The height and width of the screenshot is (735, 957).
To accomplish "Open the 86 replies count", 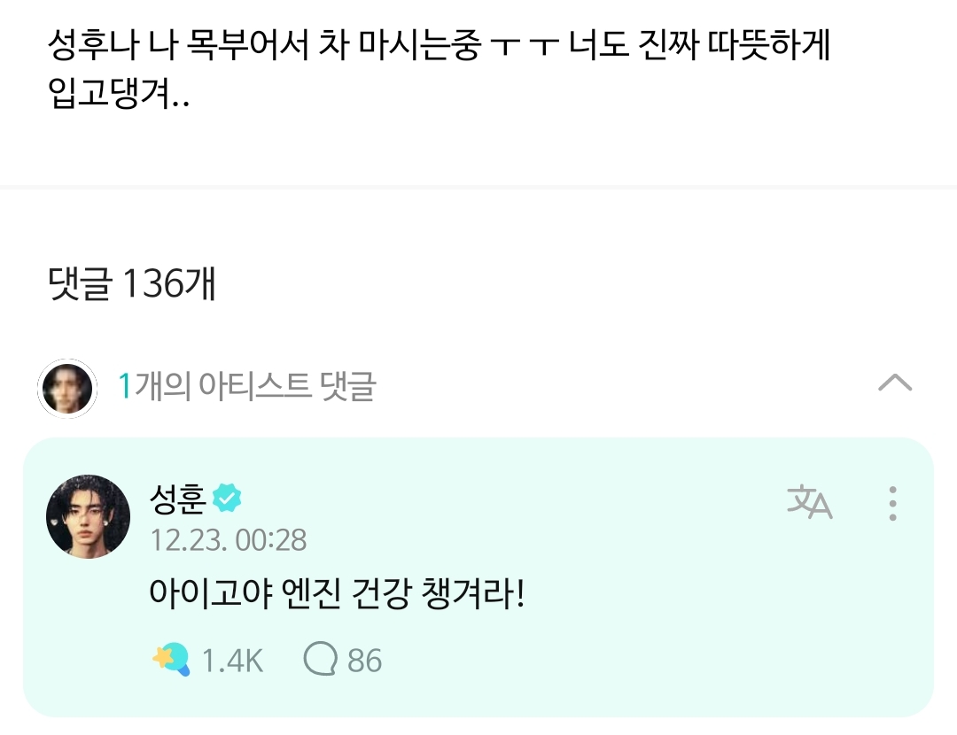I will [x=364, y=661].
